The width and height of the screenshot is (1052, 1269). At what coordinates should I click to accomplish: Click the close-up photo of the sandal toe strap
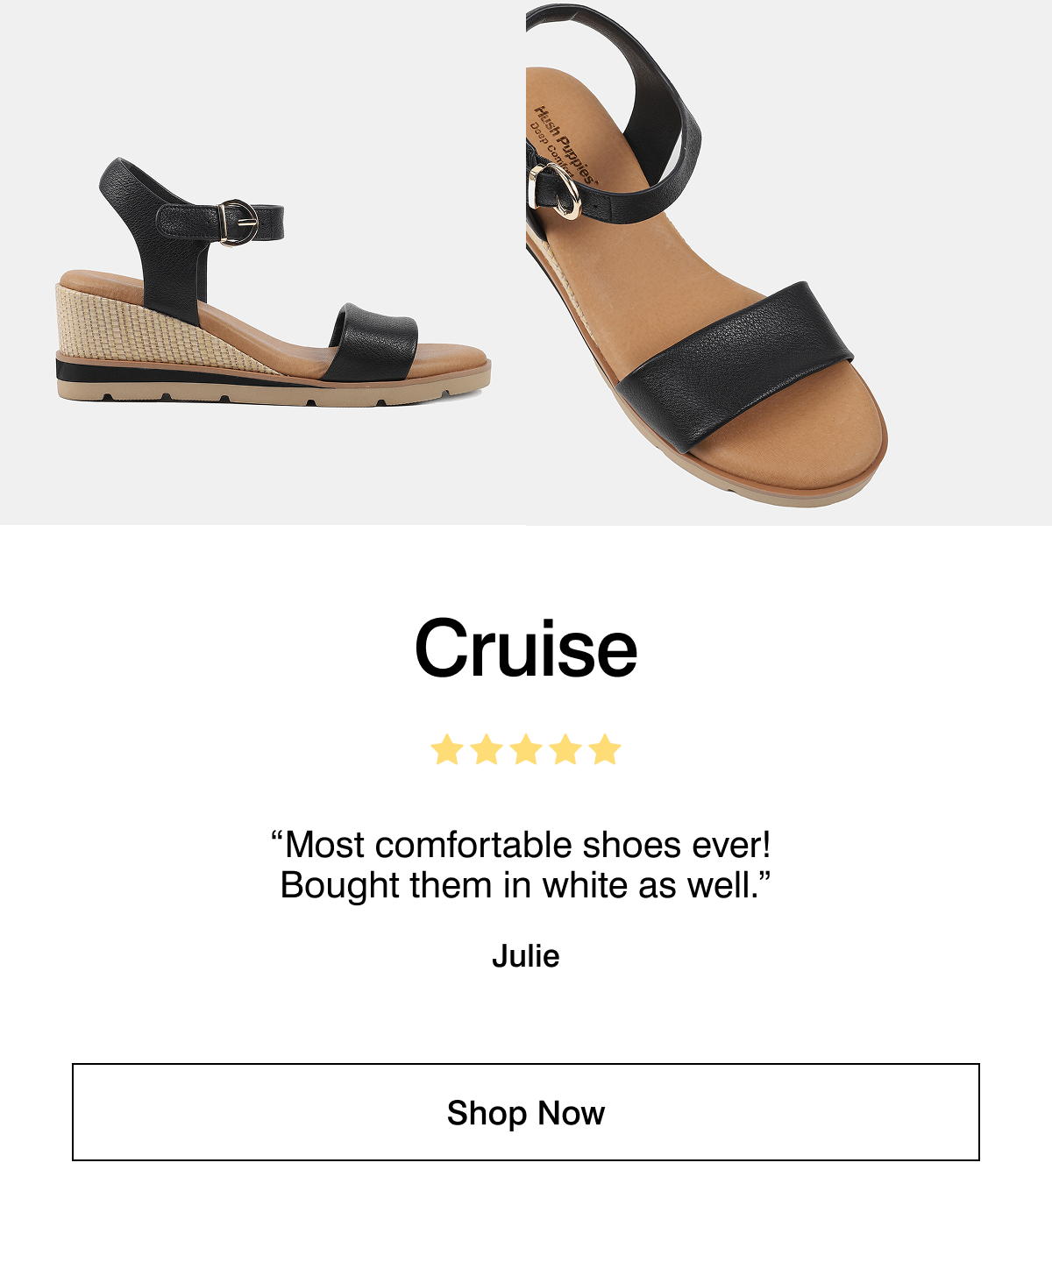771,263
